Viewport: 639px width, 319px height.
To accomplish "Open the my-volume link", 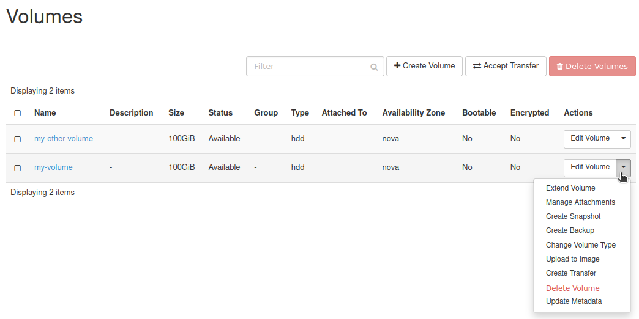I will (x=53, y=167).
